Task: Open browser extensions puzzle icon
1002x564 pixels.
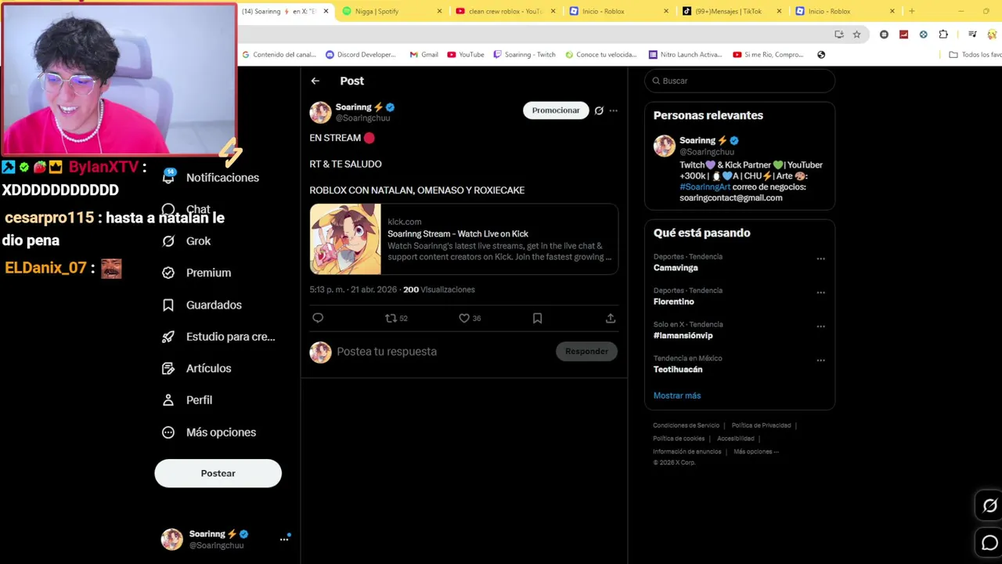Action: (943, 34)
